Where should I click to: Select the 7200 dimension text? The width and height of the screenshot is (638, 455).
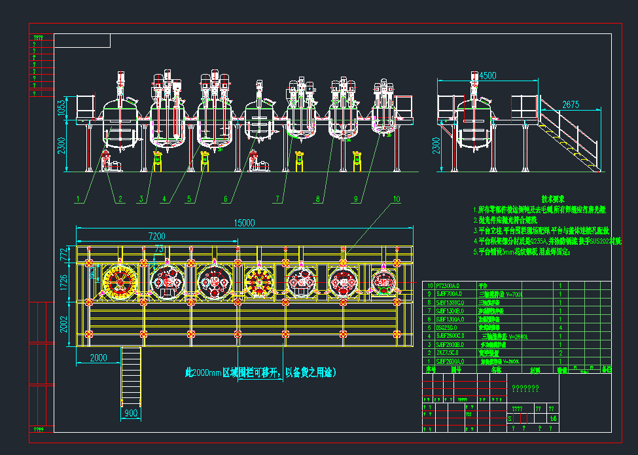156,236
